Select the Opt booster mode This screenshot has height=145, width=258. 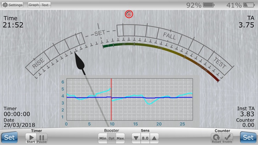point(111,138)
